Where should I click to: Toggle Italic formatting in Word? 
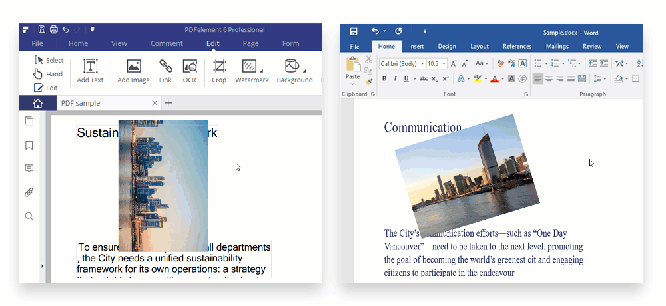(x=395, y=78)
